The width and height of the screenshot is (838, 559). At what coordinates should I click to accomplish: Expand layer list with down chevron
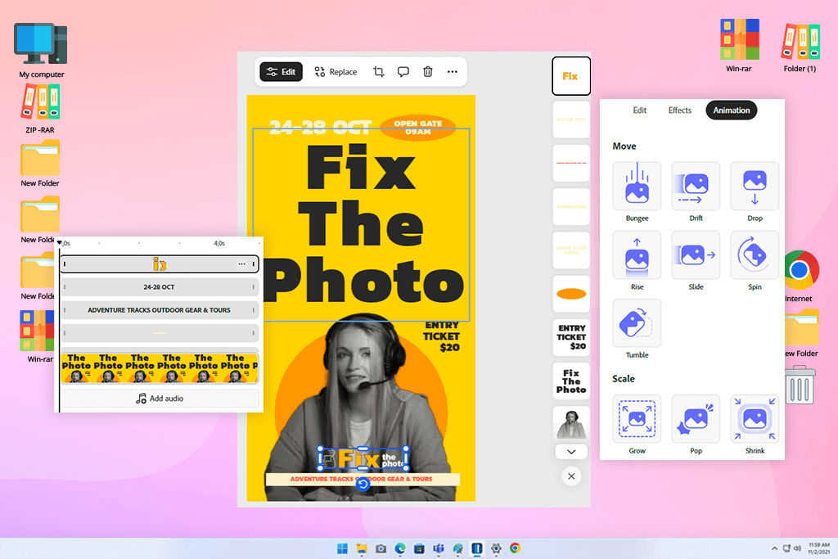coord(571,452)
